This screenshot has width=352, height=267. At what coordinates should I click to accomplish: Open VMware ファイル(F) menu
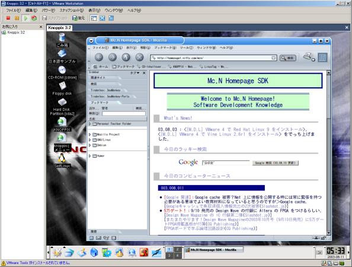[x=13, y=10]
